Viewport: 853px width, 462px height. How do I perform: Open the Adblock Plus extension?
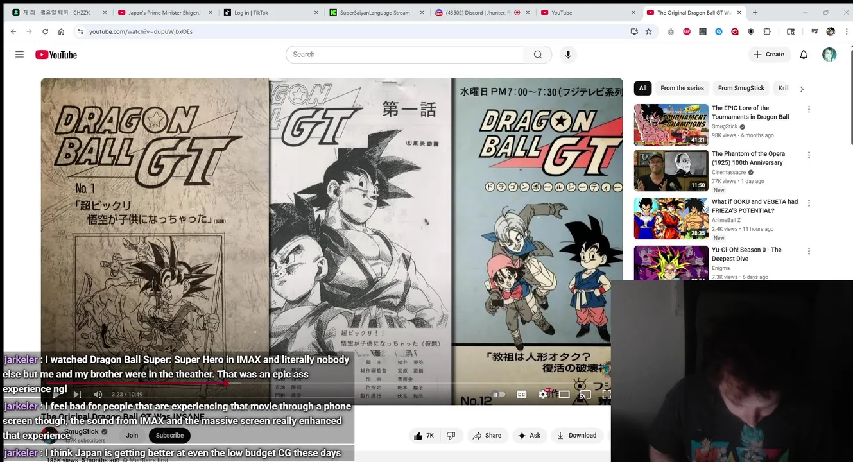[x=687, y=31]
